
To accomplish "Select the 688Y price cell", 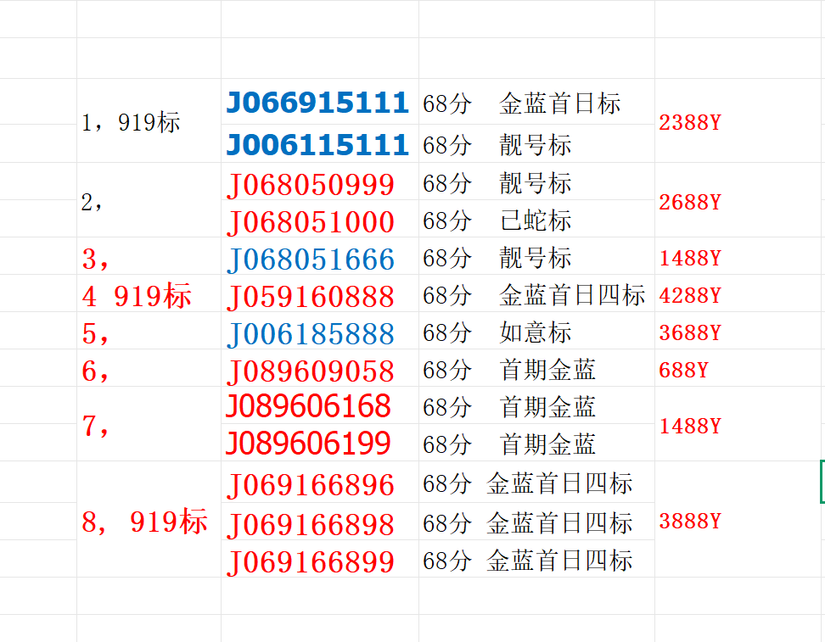I will tap(683, 371).
